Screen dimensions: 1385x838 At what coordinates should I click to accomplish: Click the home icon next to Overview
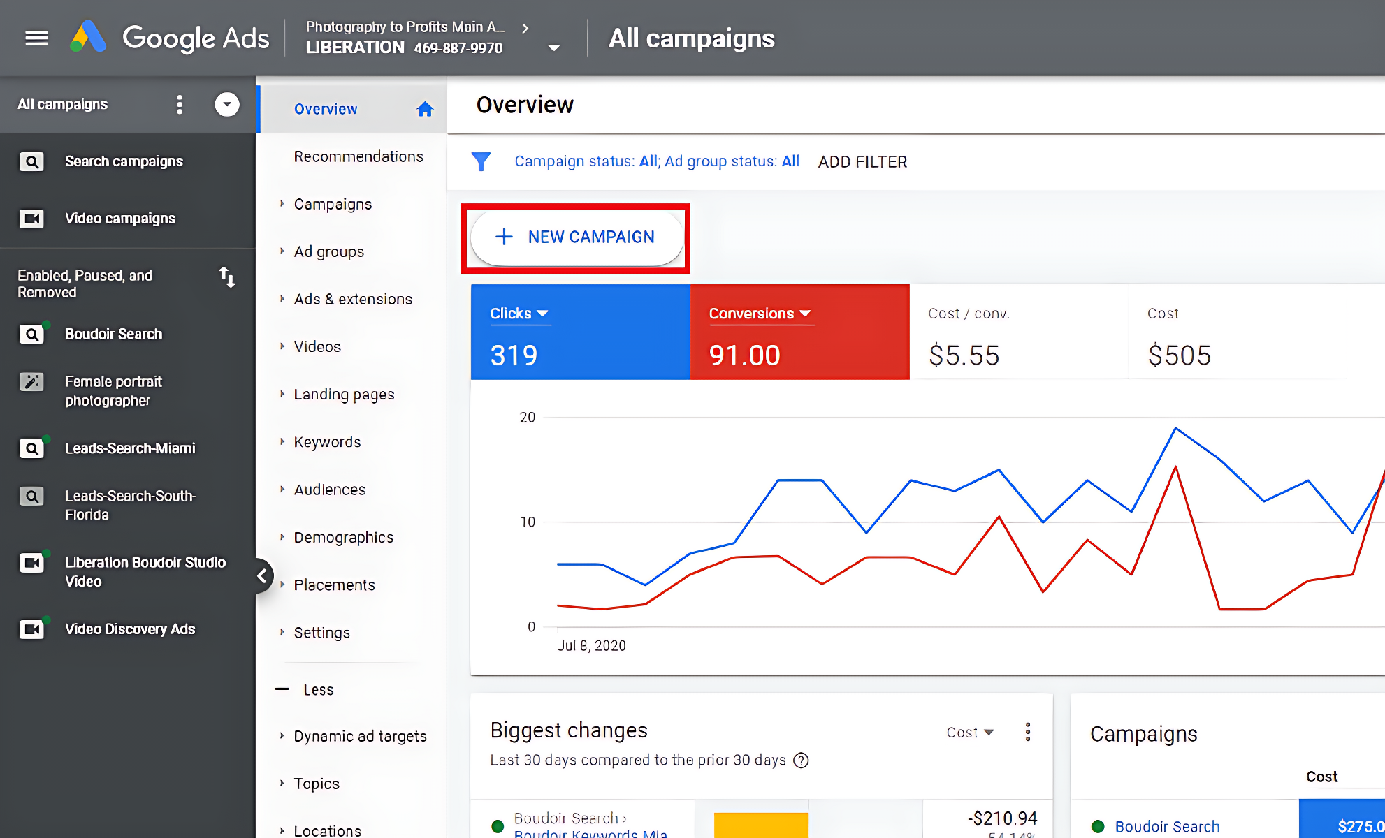(425, 109)
